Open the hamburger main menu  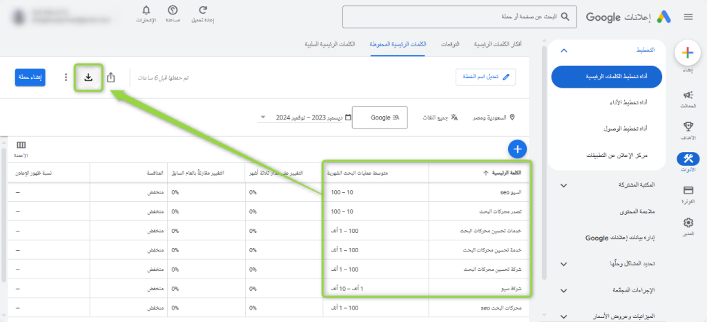[688, 17]
